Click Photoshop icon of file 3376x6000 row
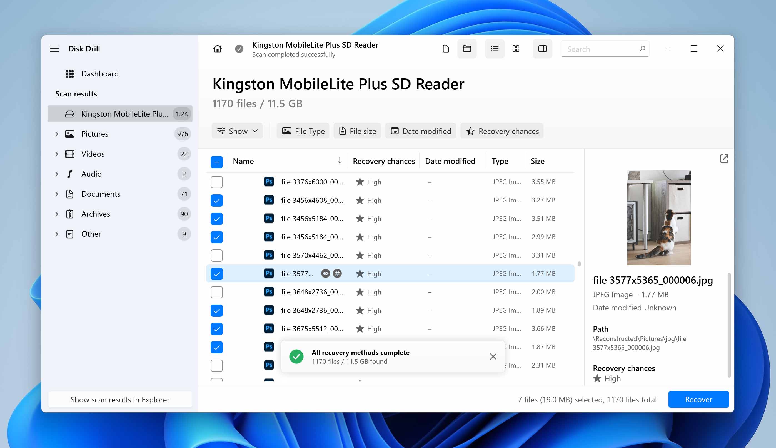 point(269,182)
